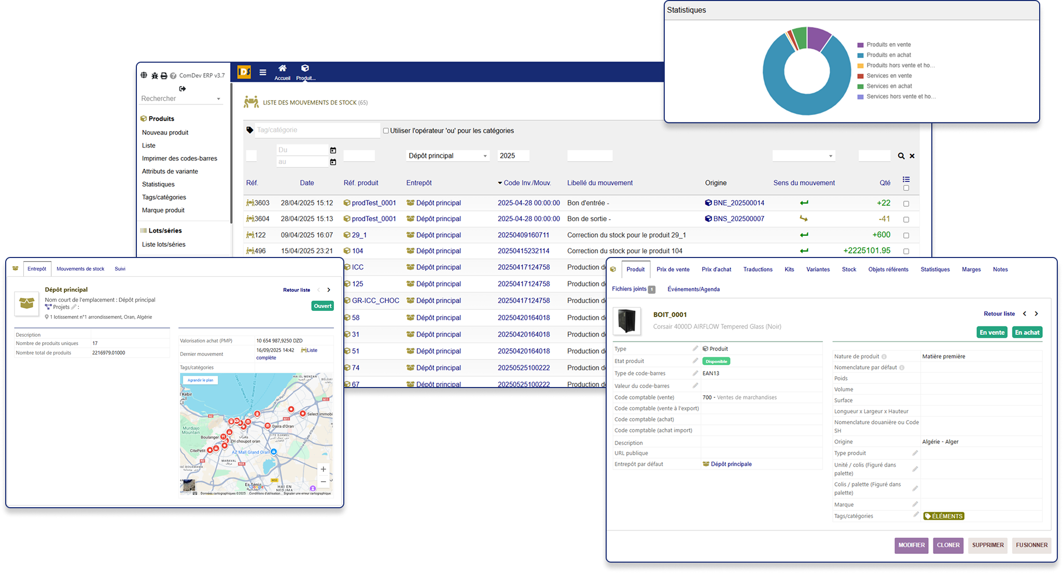Enable 'Utiliser l'opérateur ou pour les catégories'
The image size is (1063, 573).
click(x=386, y=131)
